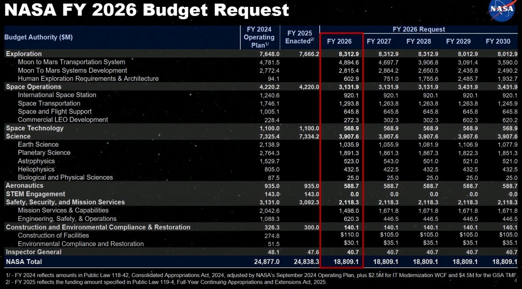Select Biological and Physical Sciences row label
Viewport: 522px width, 289px height.
(x=65, y=177)
